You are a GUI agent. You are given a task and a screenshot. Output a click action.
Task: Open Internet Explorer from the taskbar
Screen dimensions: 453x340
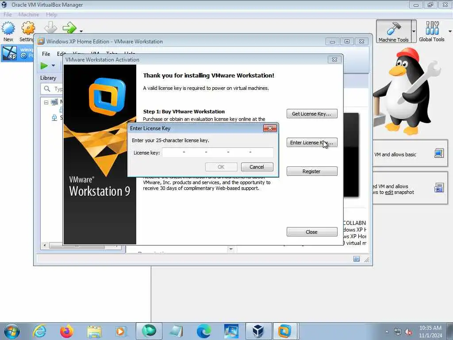tap(39, 331)
